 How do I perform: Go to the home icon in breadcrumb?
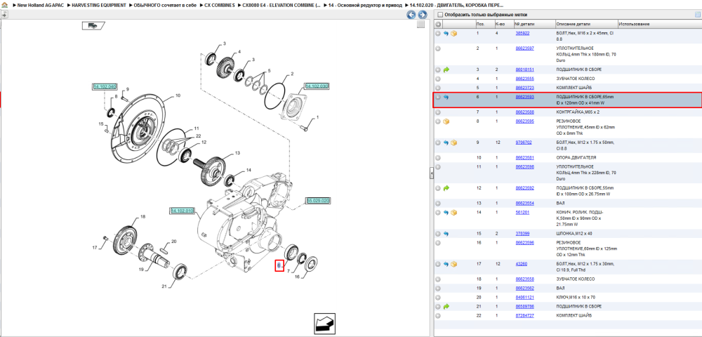pos(4,4)
